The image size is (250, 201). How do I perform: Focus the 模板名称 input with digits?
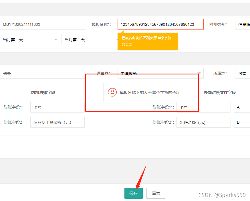160,24
